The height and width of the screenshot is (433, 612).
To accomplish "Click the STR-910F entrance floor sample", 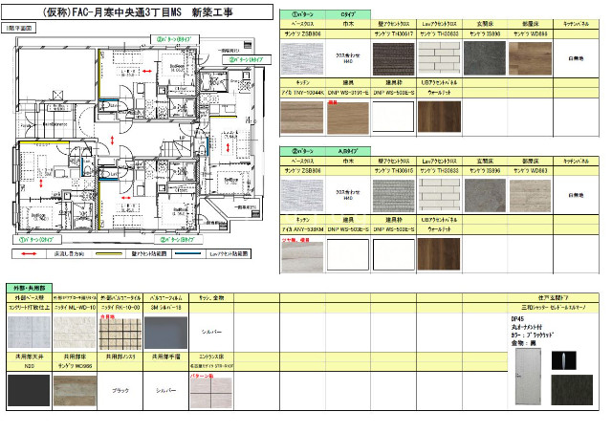I will [x=212, y=394].
